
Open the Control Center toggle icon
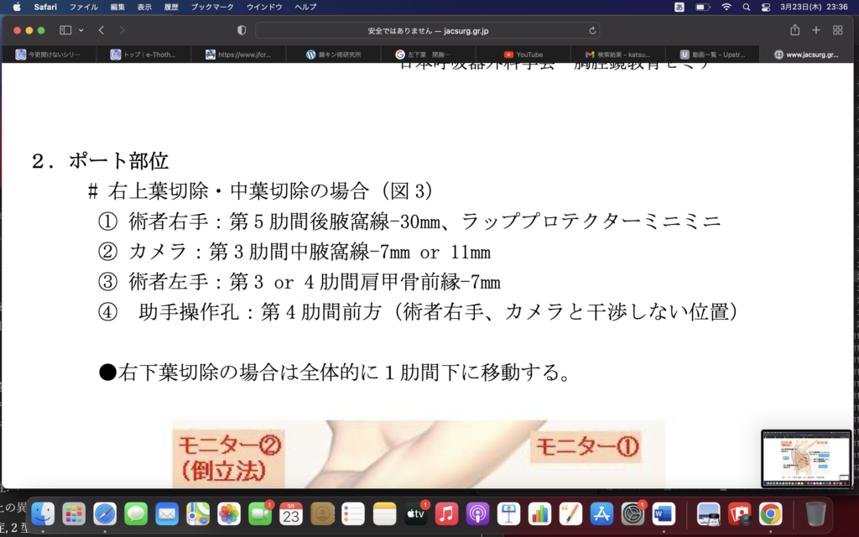point(765,7)
